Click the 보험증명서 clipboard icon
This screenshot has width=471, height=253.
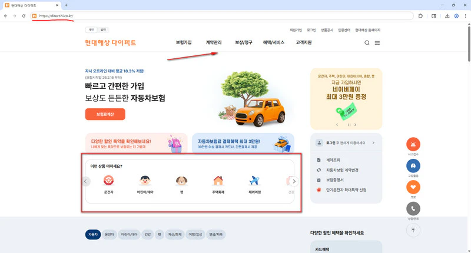tap(319, 180)
